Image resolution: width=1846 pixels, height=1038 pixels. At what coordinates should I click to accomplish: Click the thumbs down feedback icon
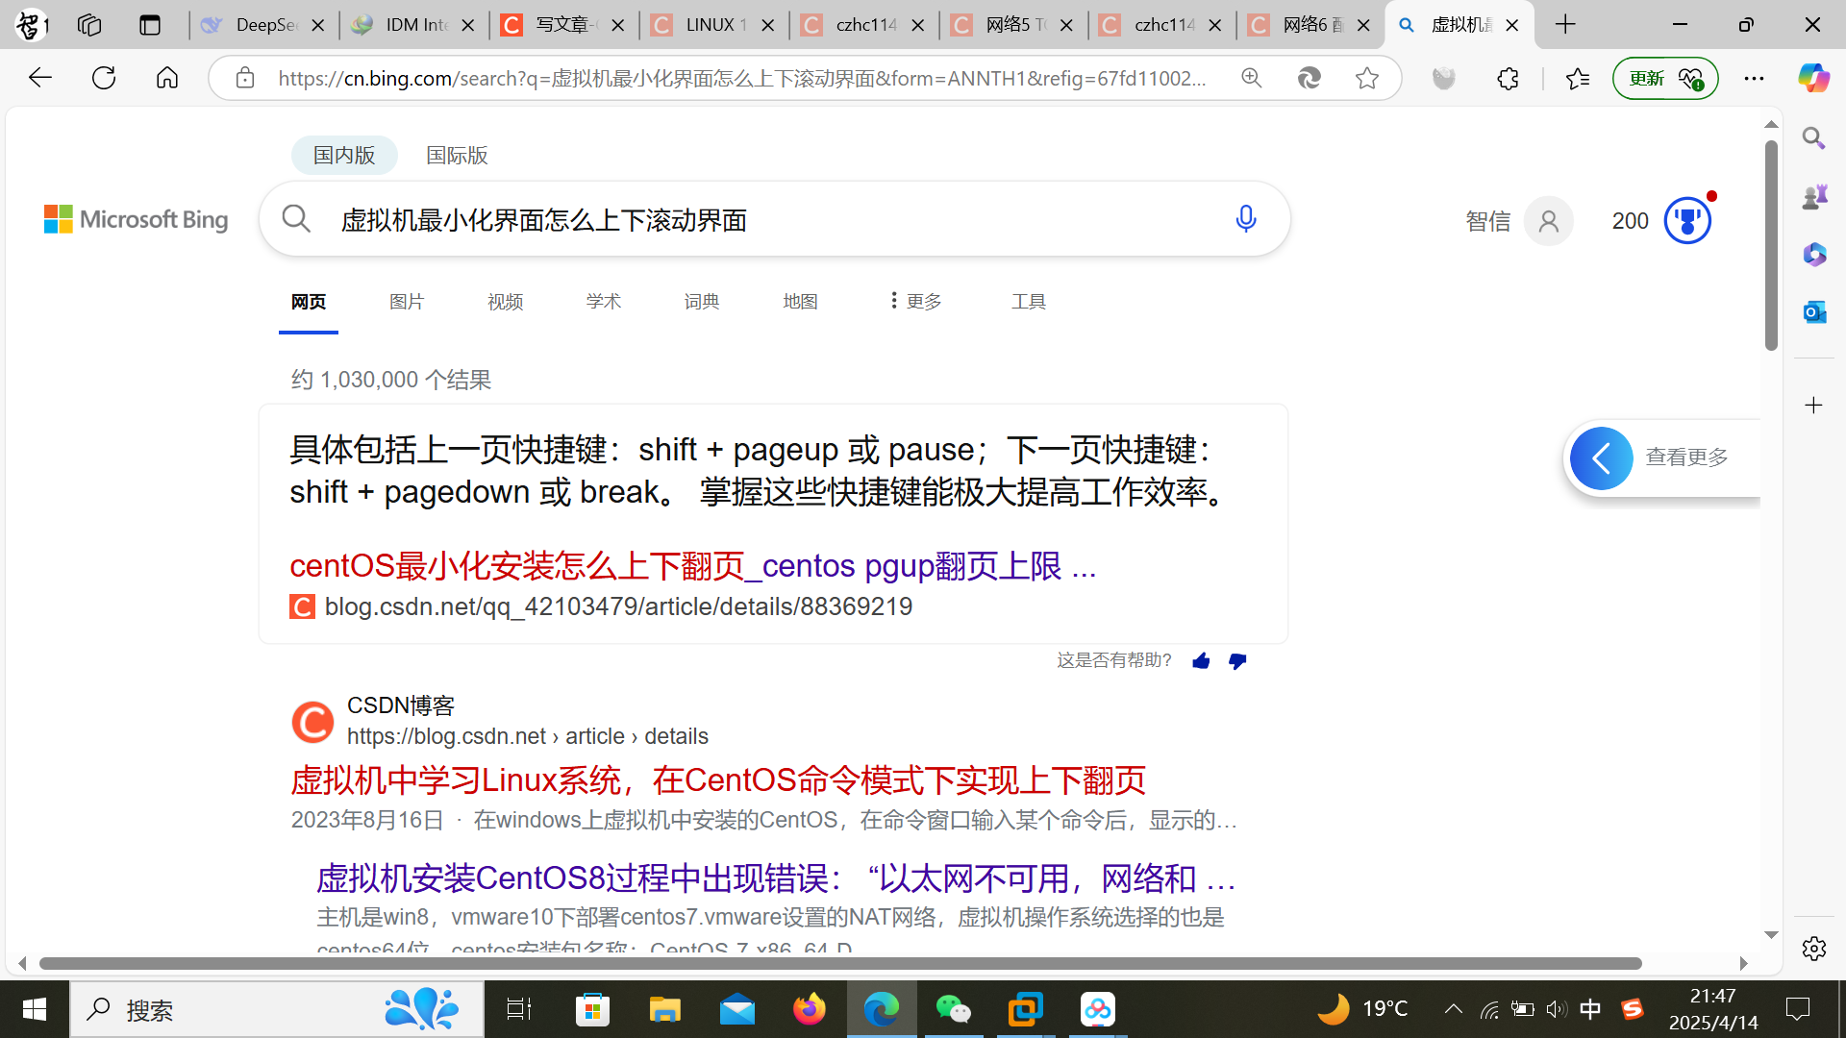point(1237,660)
